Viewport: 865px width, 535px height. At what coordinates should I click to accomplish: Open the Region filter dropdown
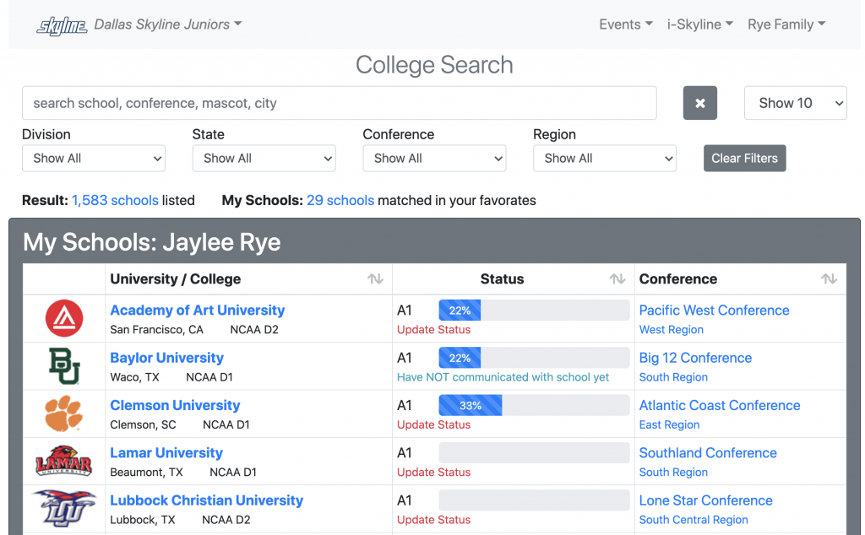click(605, 158)
